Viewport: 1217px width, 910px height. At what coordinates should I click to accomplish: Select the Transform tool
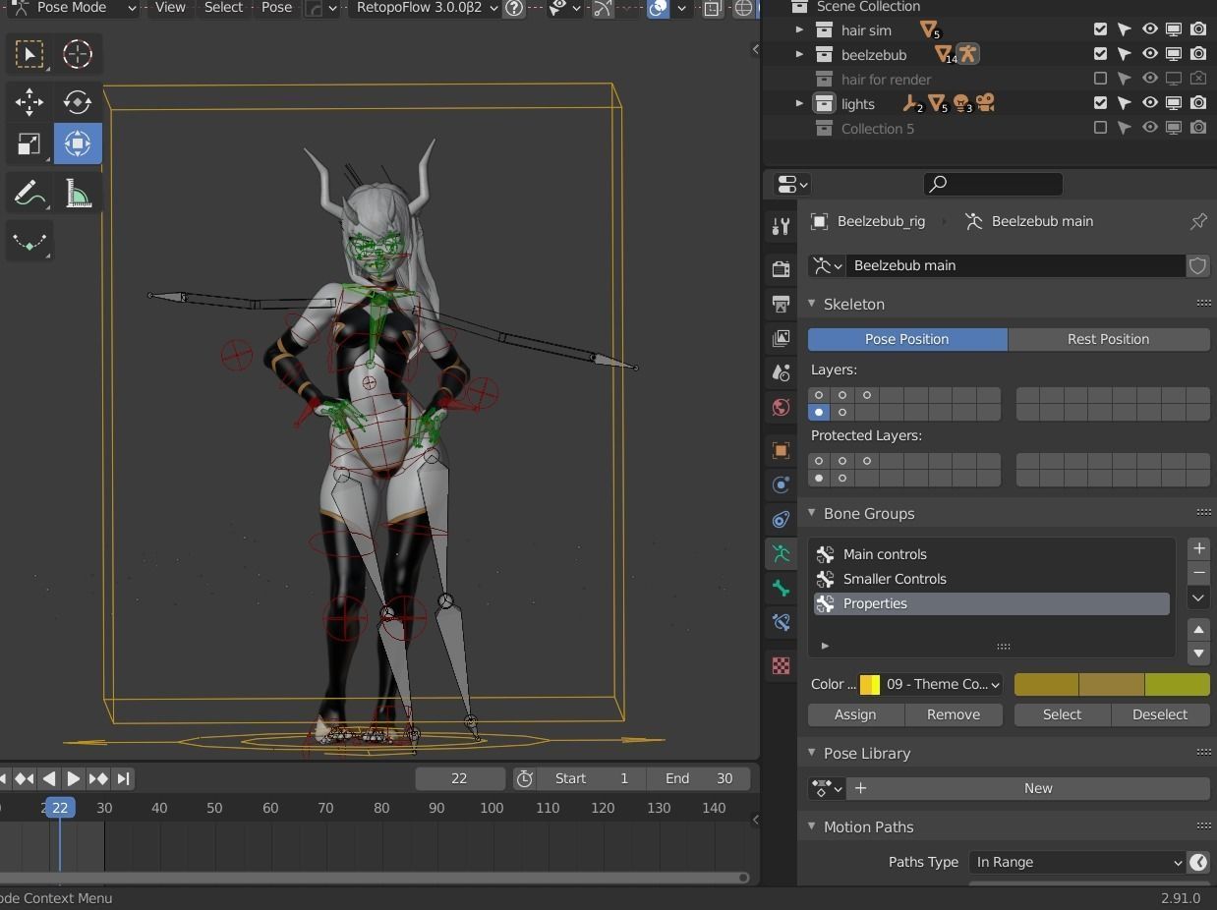[x=77, y=143]
